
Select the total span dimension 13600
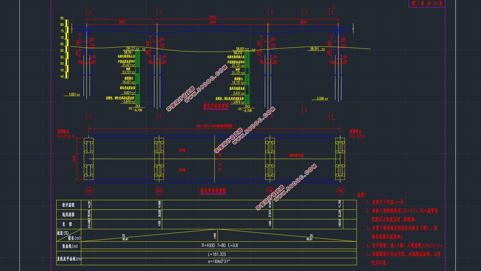(x=212, y=17)
